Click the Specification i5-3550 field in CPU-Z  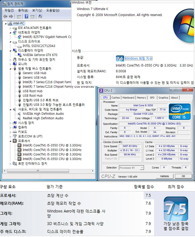(154, 124)
